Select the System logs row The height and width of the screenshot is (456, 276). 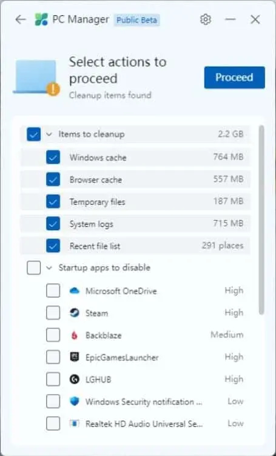coord(135,224)
